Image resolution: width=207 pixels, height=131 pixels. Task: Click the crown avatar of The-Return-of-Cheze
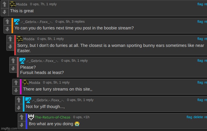tap(31, 117)
